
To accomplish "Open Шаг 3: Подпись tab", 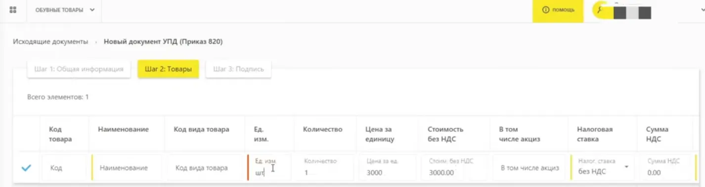I will tap(238, 69).
